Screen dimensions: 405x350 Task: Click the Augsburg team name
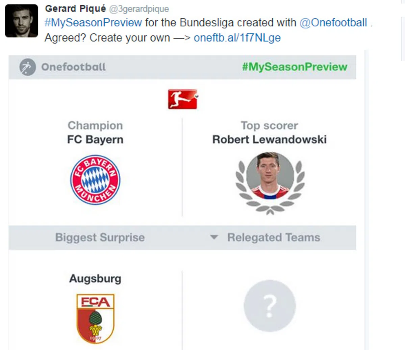pyautogui.click(x=95, y=279)
